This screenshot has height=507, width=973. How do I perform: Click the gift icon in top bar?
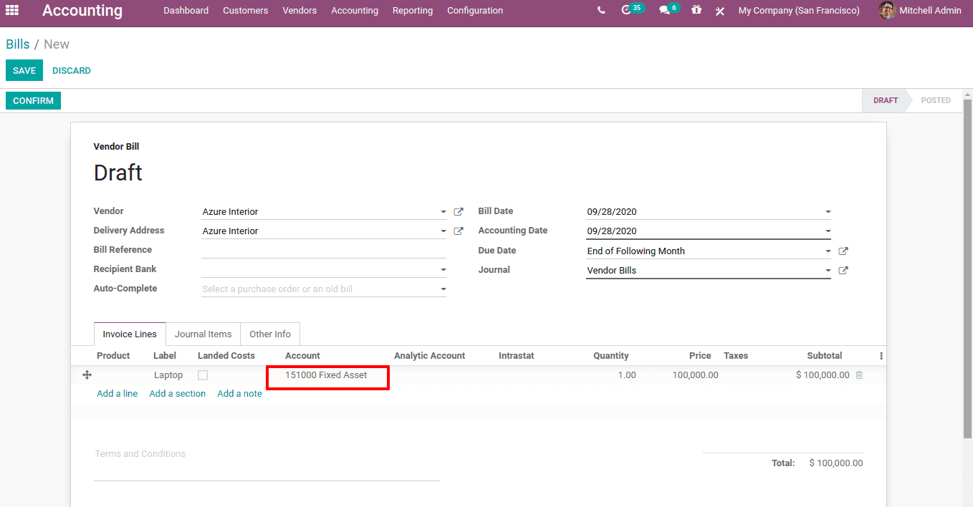tap(696, 10)
